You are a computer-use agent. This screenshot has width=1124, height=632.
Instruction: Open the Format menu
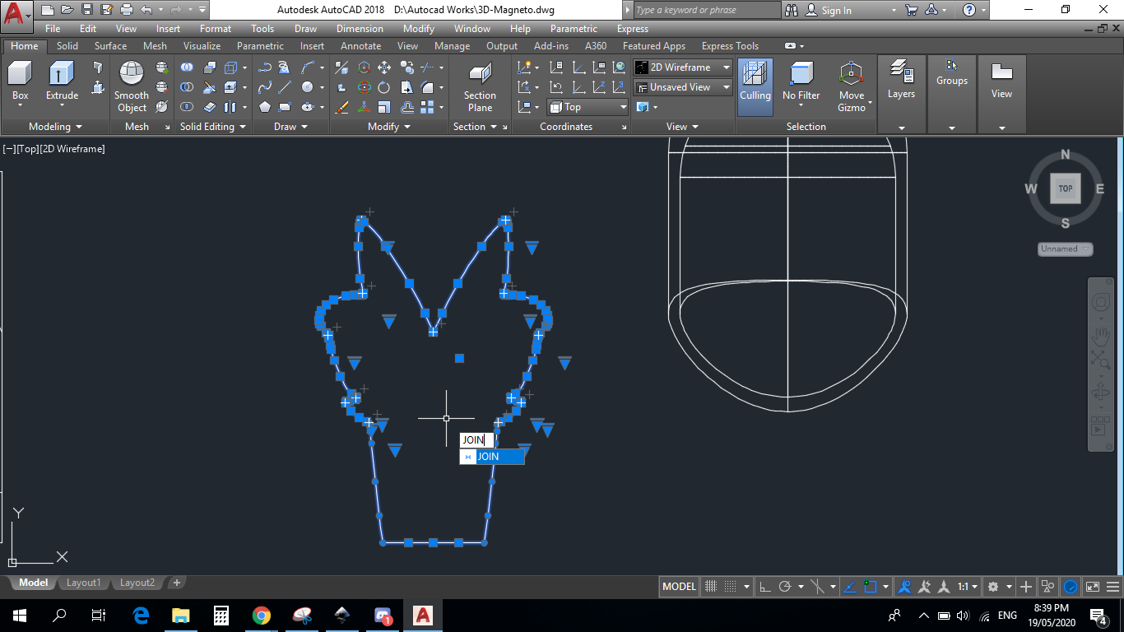pos(216,29)
